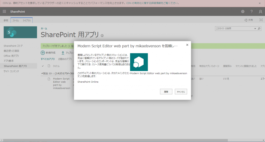Select the すべてのアプリ view
The height and width of the screenshot is (142, 265).
pyautogui.click(x=48, y=59)
